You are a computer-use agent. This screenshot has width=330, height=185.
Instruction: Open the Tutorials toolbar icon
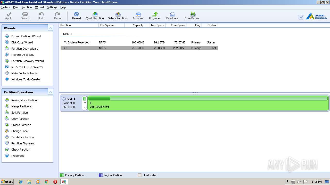138,14
